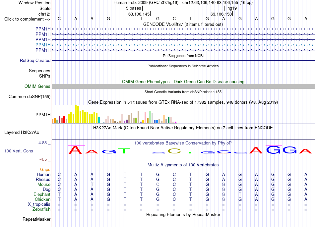The height and width of the screenshot is (227, 315).
Task: Select the X_tropicalis species label
Action: click(x=39, y=204)
